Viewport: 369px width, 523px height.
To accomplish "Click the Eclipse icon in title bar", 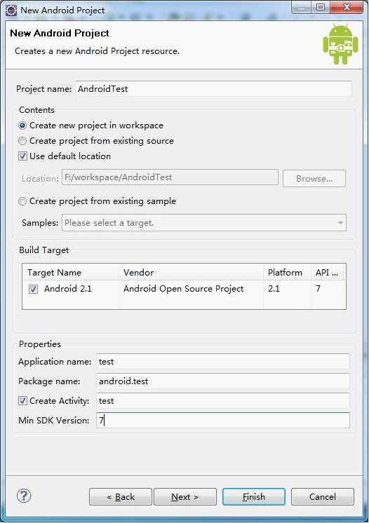I will point(11,10).
